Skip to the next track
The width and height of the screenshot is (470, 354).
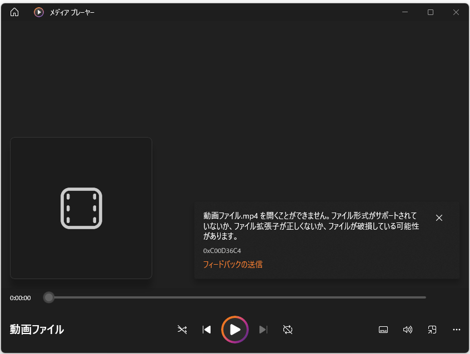(263, 330)
